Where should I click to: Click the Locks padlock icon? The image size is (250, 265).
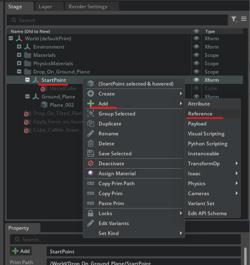(90, 213)
